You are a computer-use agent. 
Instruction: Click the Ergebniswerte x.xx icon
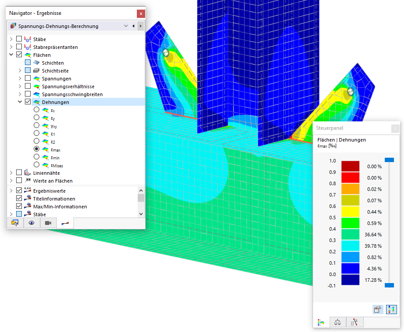[x=28, y=190]
